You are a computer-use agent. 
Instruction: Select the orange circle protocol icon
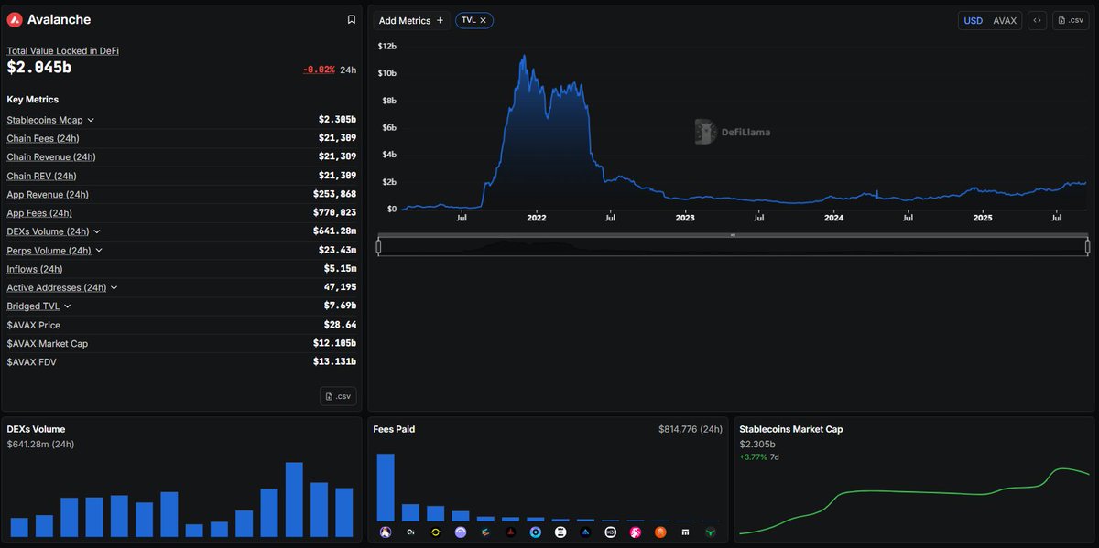[x=660, y=532]
